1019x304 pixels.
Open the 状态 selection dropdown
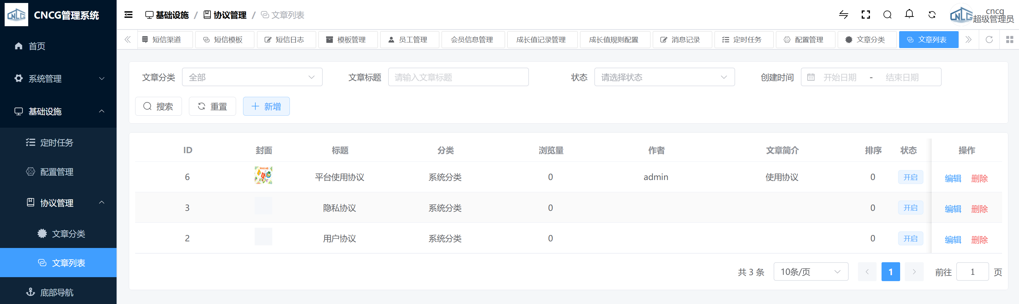[664, 77]
